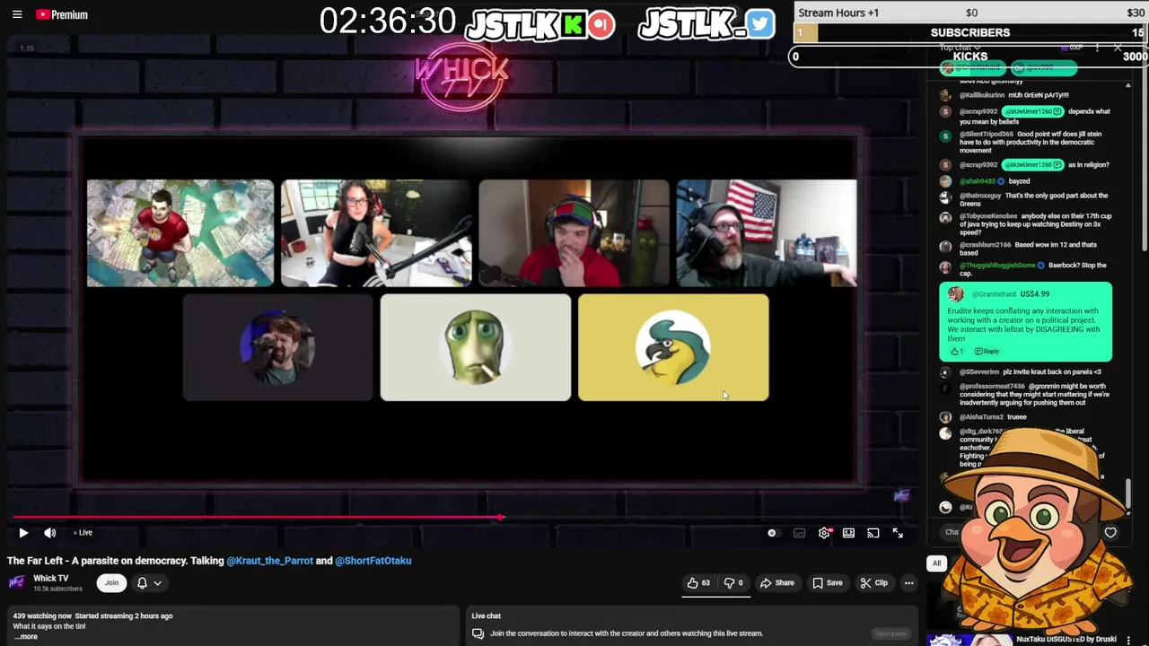Like the video with thumbs up
Screen dimensions: 1149x646
tap(698, 583)
